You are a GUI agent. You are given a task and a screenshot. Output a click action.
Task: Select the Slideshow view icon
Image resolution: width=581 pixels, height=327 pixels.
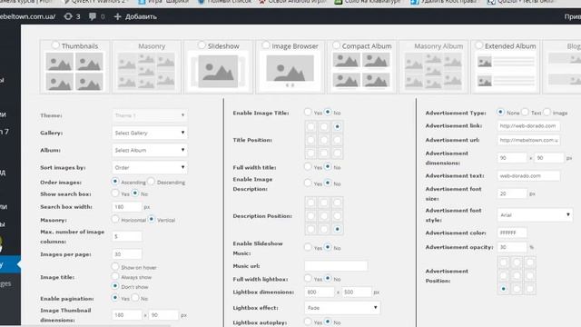(219, 72)
